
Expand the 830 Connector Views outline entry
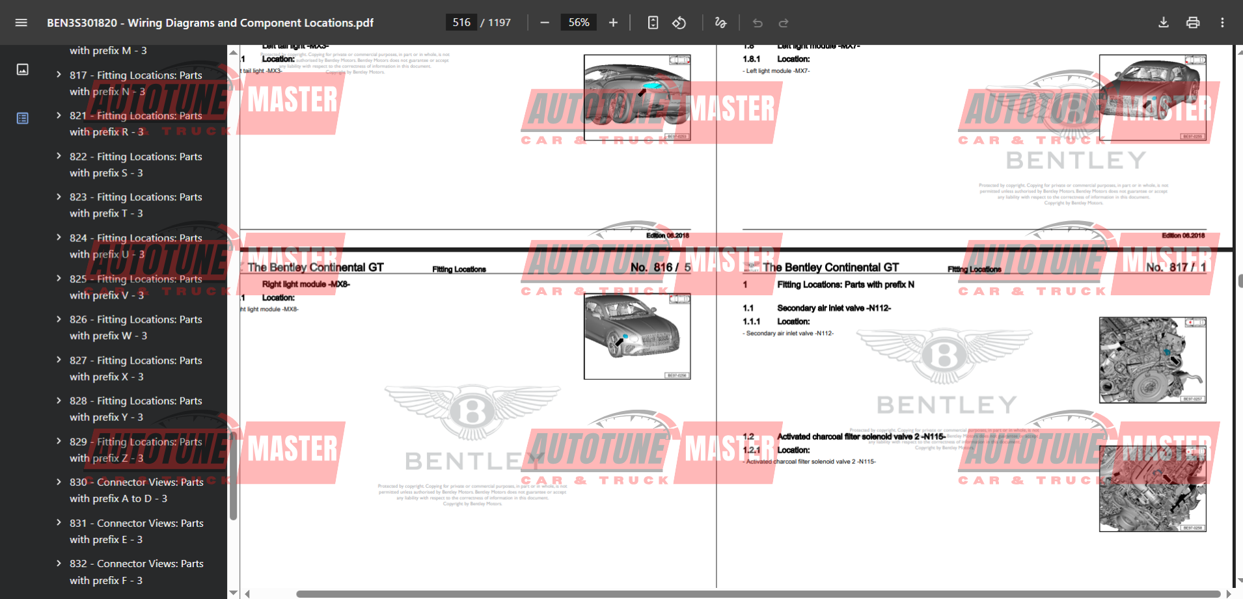tap(59, 482)
